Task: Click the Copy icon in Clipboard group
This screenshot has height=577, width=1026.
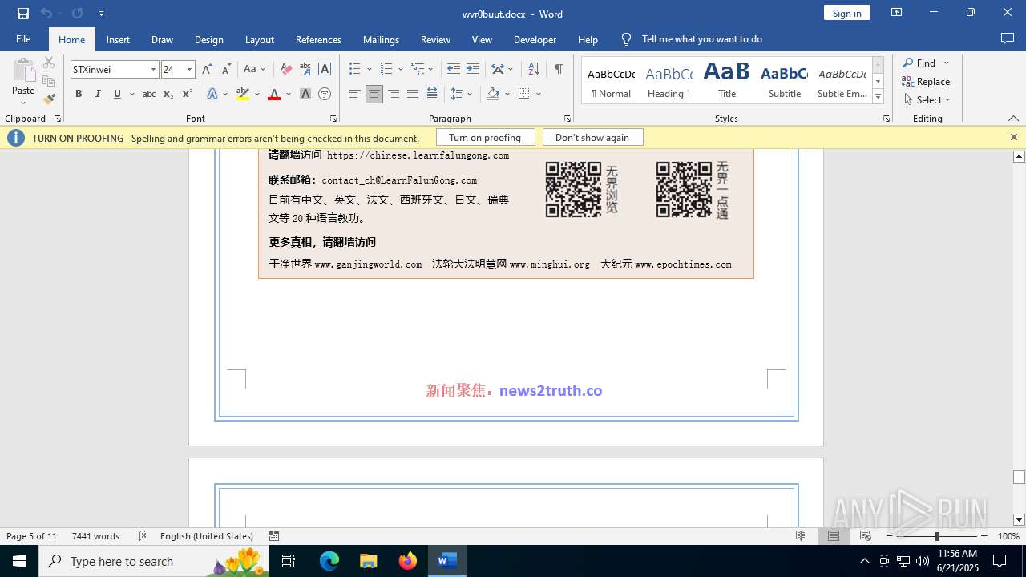Action: 49,81
